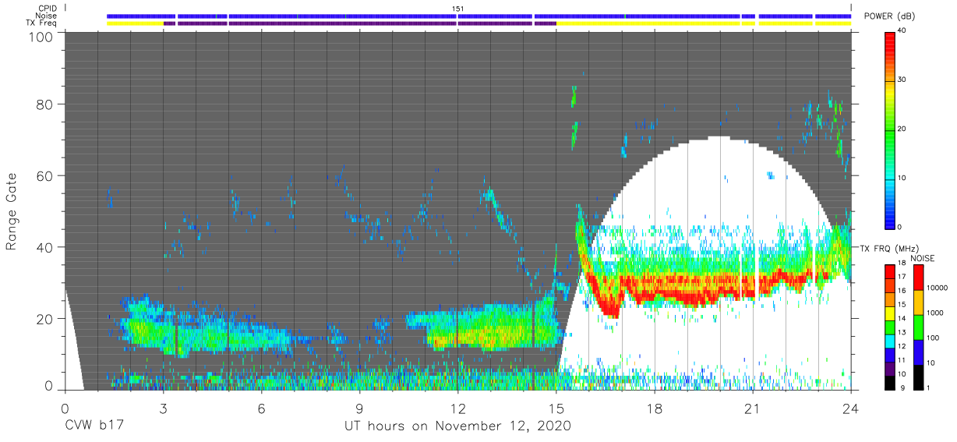Click the white no-data dome area
This screenshot has height=442, width=957.
click(x=717, y=187)
